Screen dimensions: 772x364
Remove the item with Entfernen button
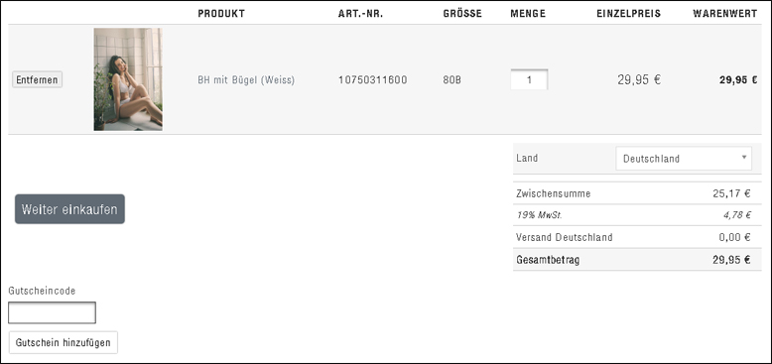[x=38, y=79]
